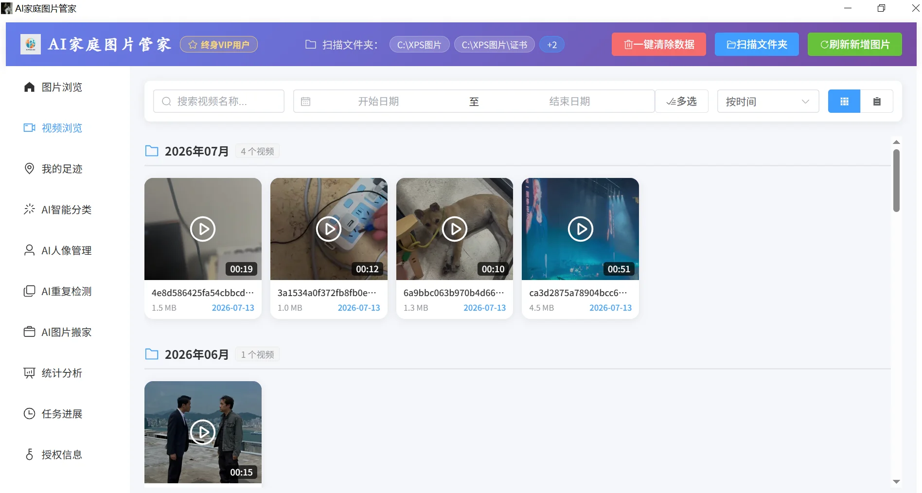Viewport: 922px width, 493px height.
Task: Play the 00:19 video
Action: [203, 229]
